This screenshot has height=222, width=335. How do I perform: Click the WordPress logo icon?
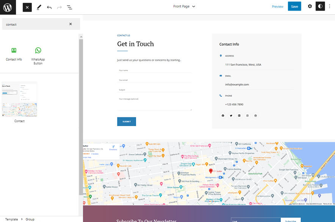pyautogui.click(x=8, y=7)
